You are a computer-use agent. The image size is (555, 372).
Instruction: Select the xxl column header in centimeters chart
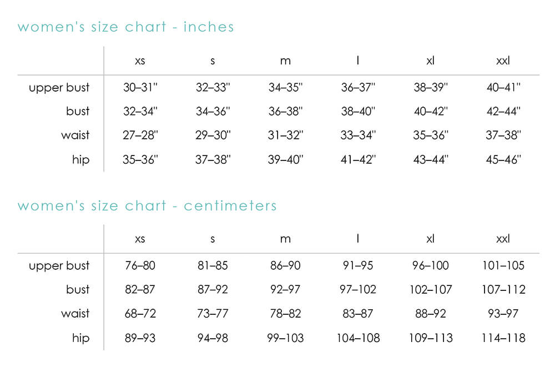503,239
